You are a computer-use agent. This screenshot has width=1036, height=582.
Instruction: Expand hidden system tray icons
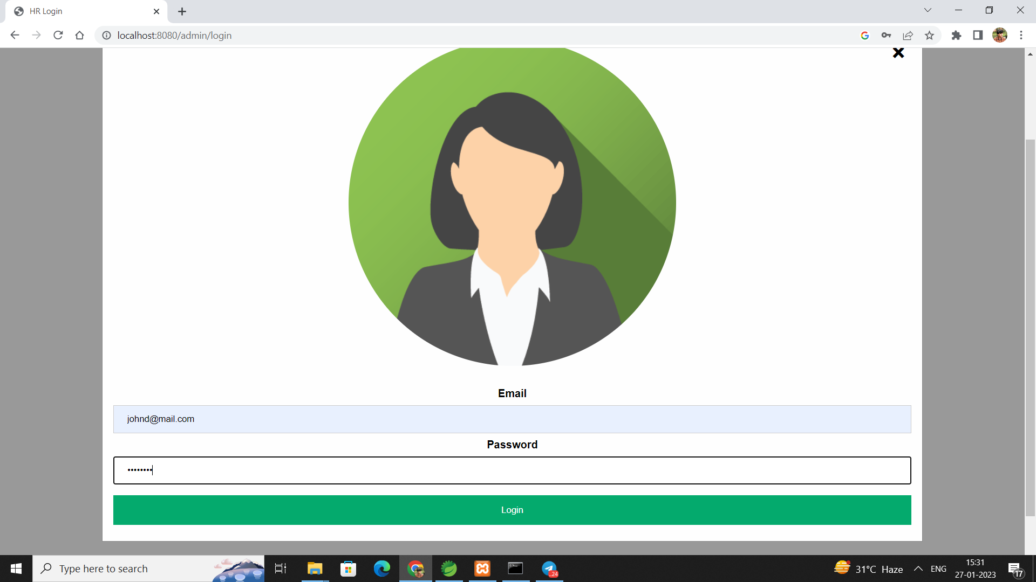click(918, 569)
